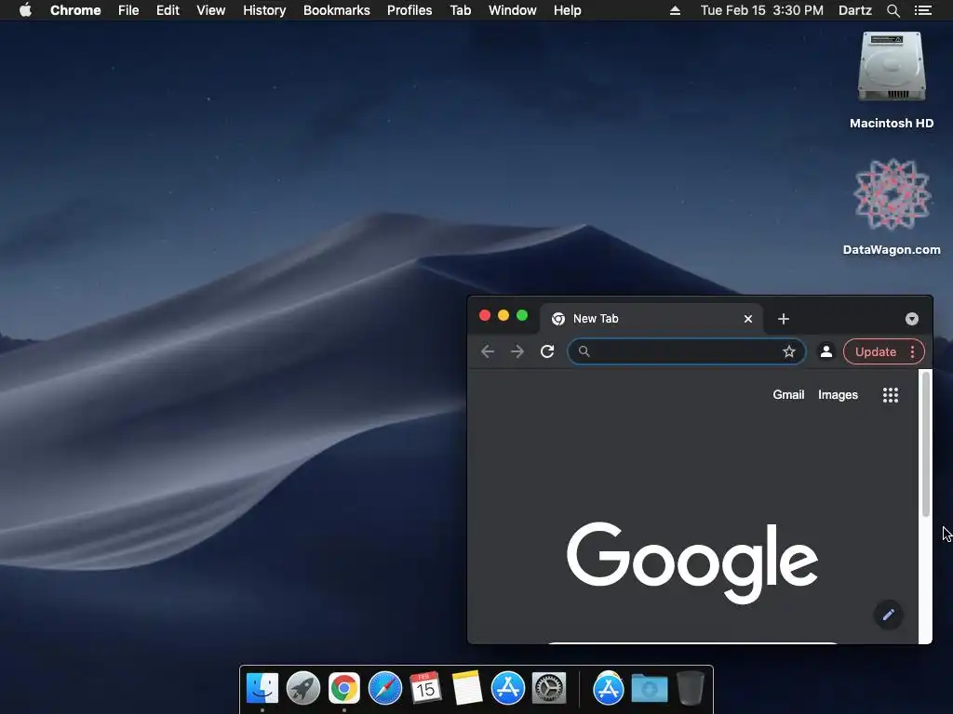Click the search magnifier in the address bar
The width and height of the screenshot is (953, 714).
pyautogui.click(x=584, y=350)
